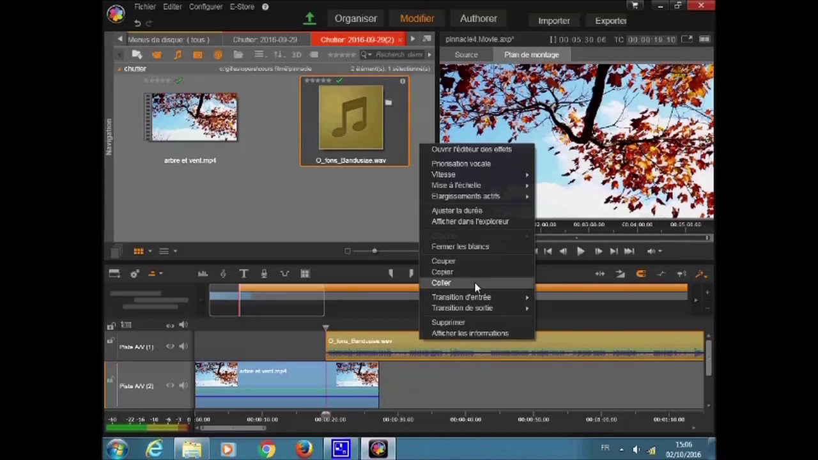The image size is (818, 460).
Task: Toggle the lock on Piste A/V (1)
Action: 111,342
